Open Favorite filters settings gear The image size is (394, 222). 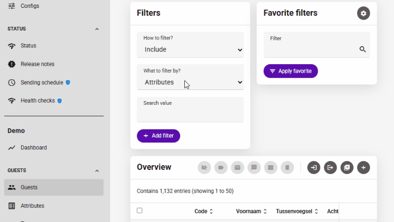(364, 13)
